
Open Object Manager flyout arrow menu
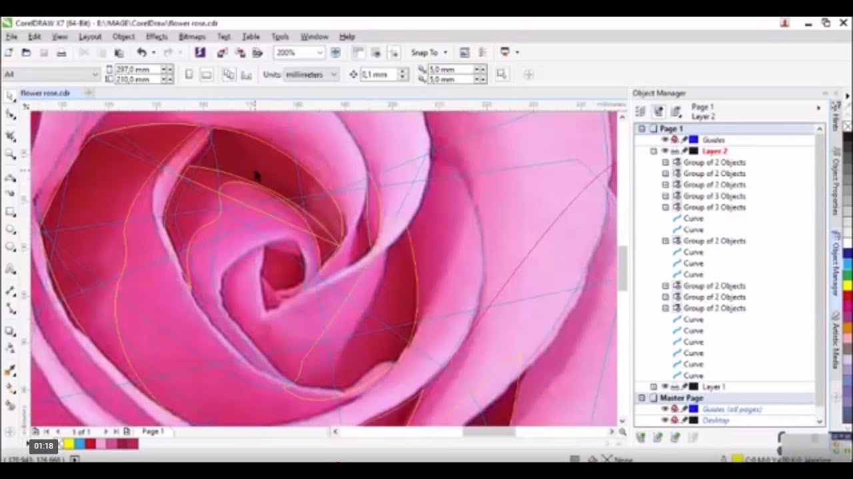pyautogui.click(x=819, y=108)
